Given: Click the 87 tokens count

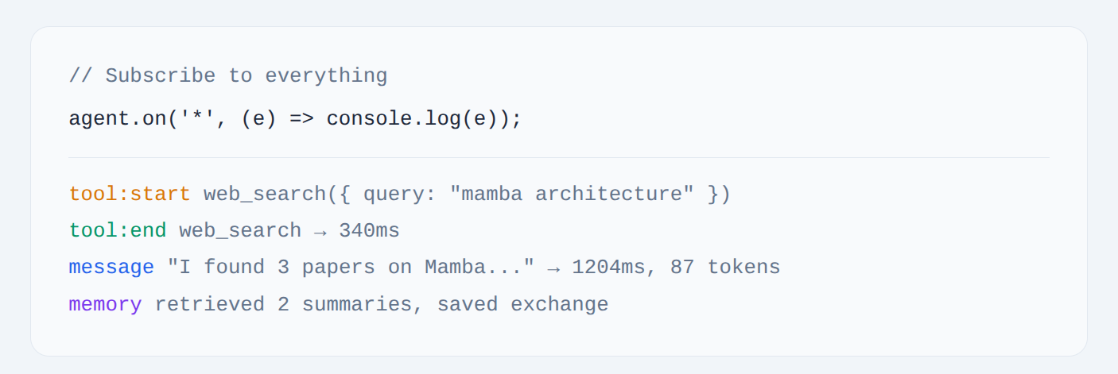Looking at the screenshot, I should [725, 268].
